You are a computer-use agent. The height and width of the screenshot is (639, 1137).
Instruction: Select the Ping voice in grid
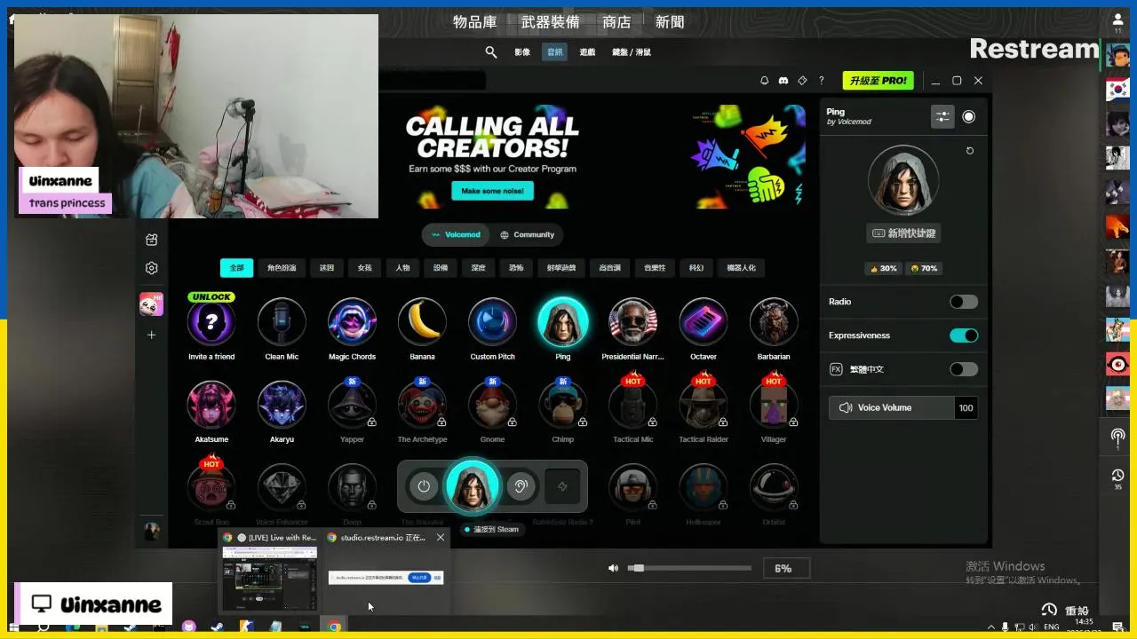[562, 321]
